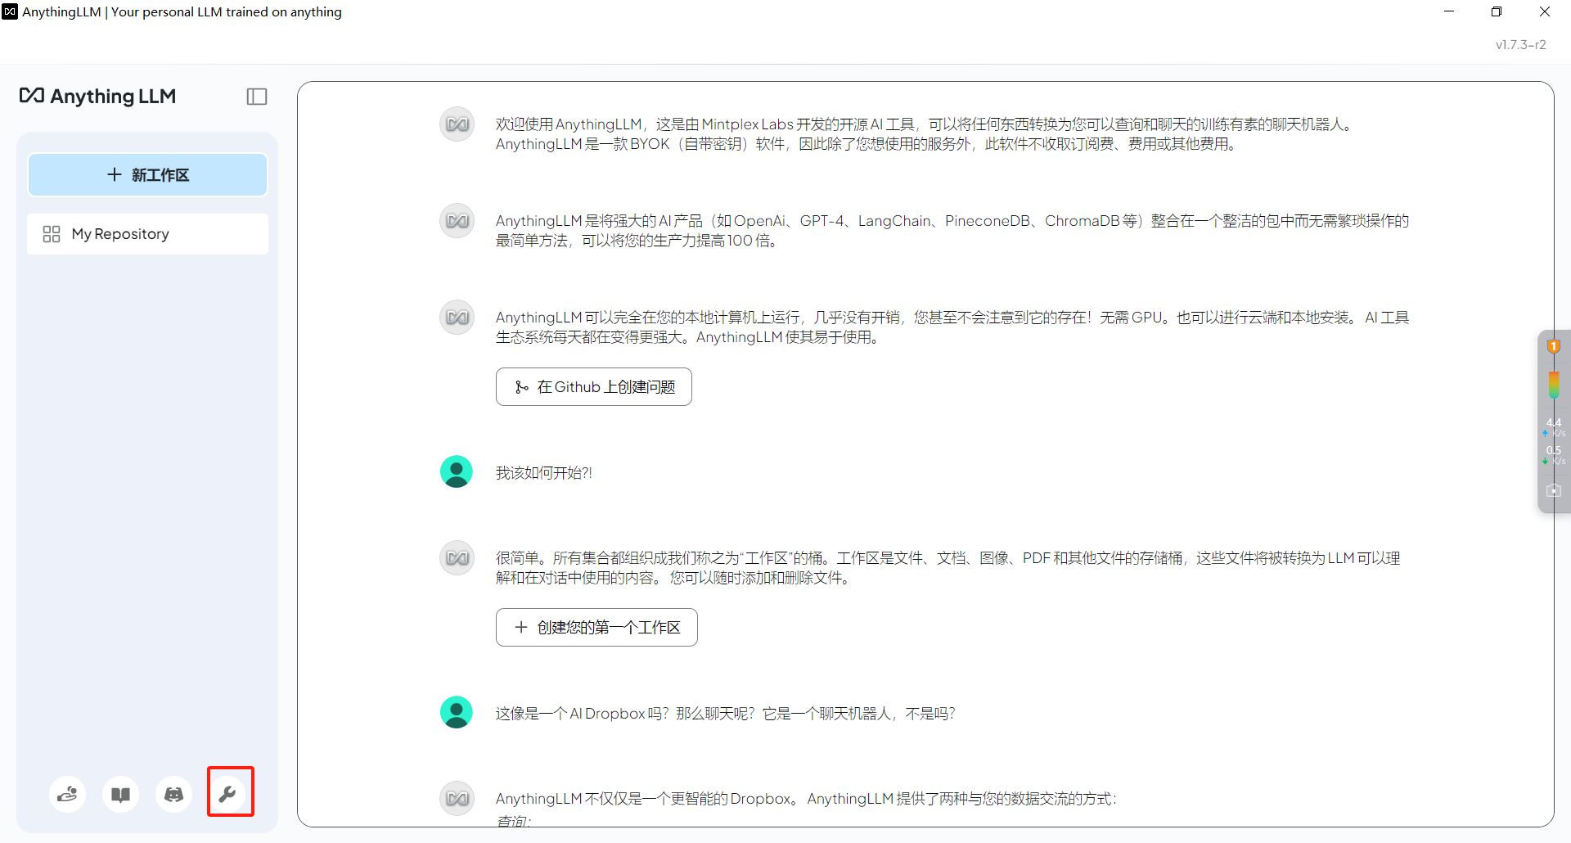Open the Discord community icon

174,794
